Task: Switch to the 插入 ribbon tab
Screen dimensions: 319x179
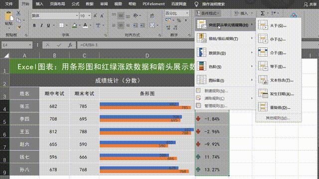Action: coord(39,4)
